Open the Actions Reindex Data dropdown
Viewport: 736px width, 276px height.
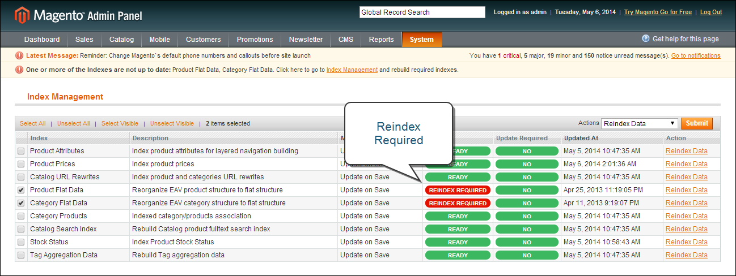coord(640,123)
